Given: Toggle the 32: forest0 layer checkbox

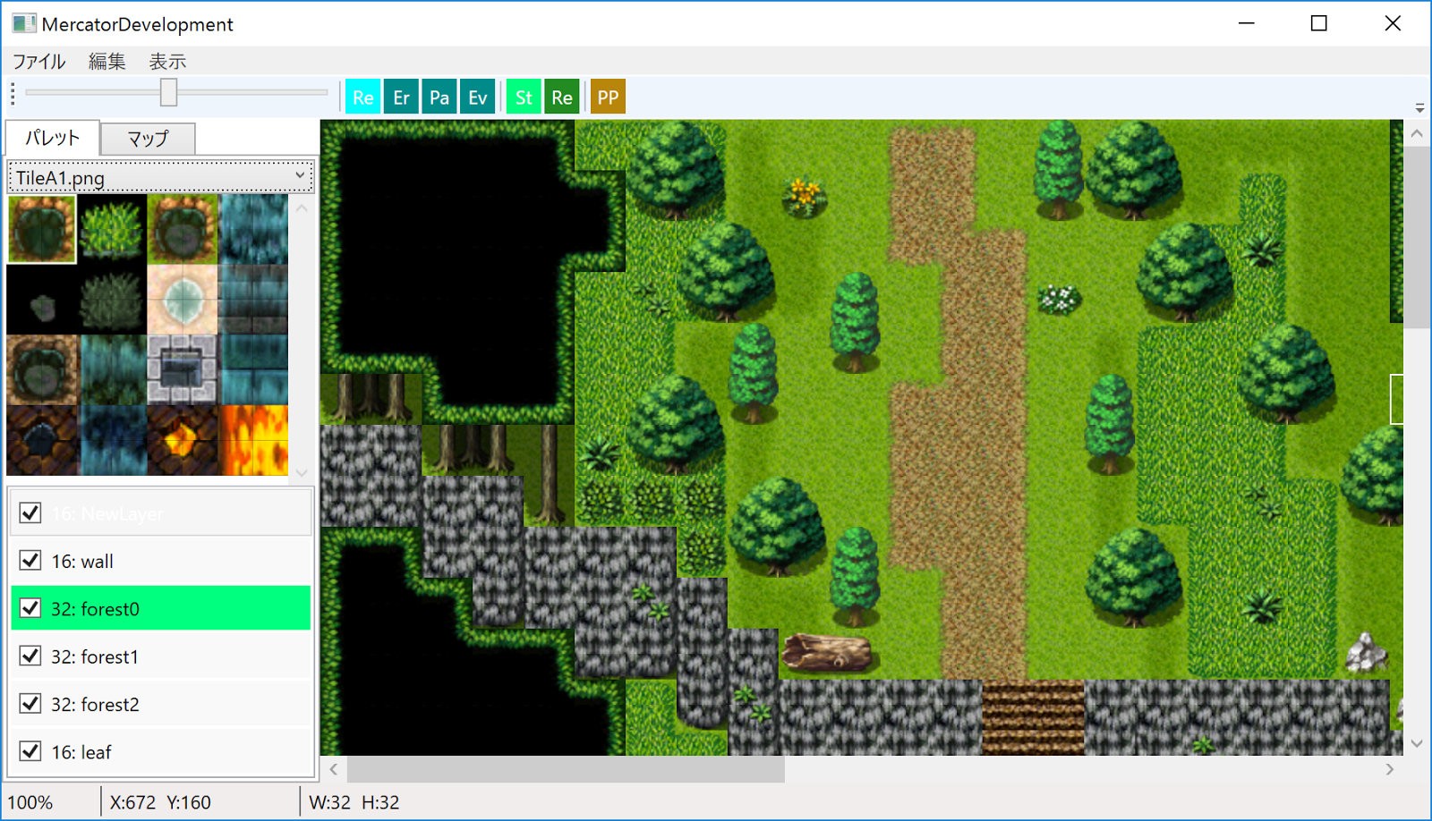Looking at the screenshot, I should point(30,608).
